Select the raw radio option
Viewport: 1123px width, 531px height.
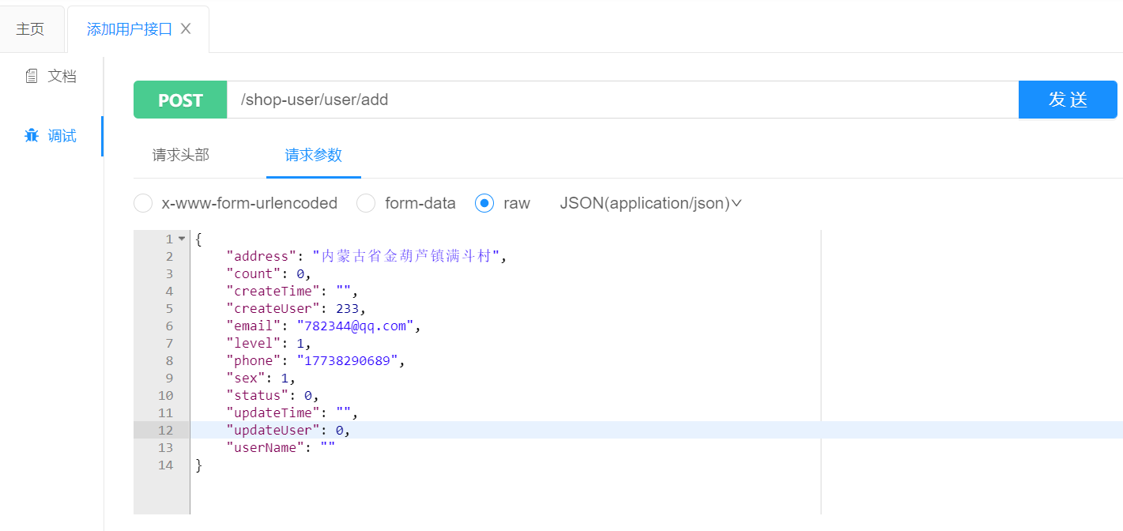484,203
